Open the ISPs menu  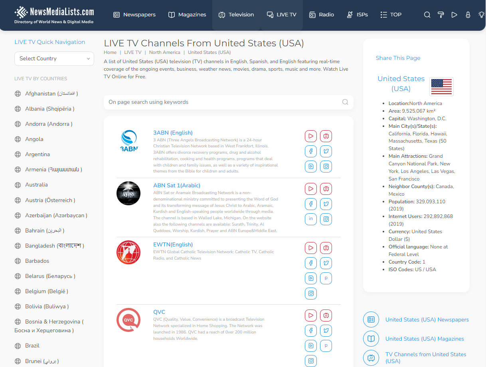click(358, 15)
